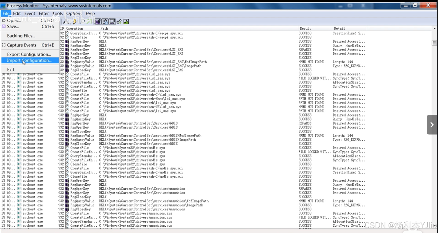Toggle the show registry activity toolbar icon

point(98,21)
